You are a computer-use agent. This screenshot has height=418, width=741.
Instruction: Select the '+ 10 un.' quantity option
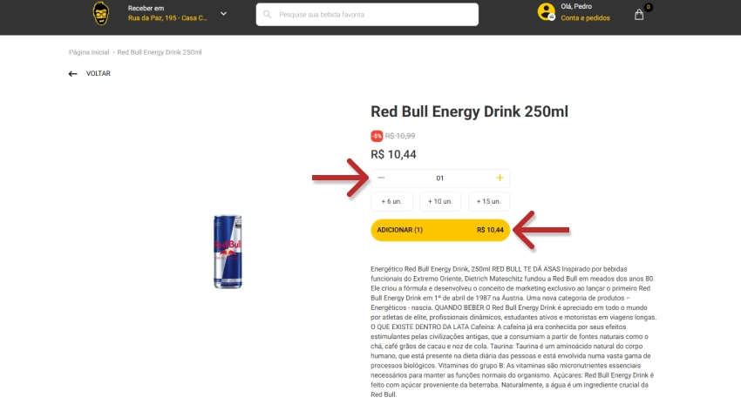point(440,202)
